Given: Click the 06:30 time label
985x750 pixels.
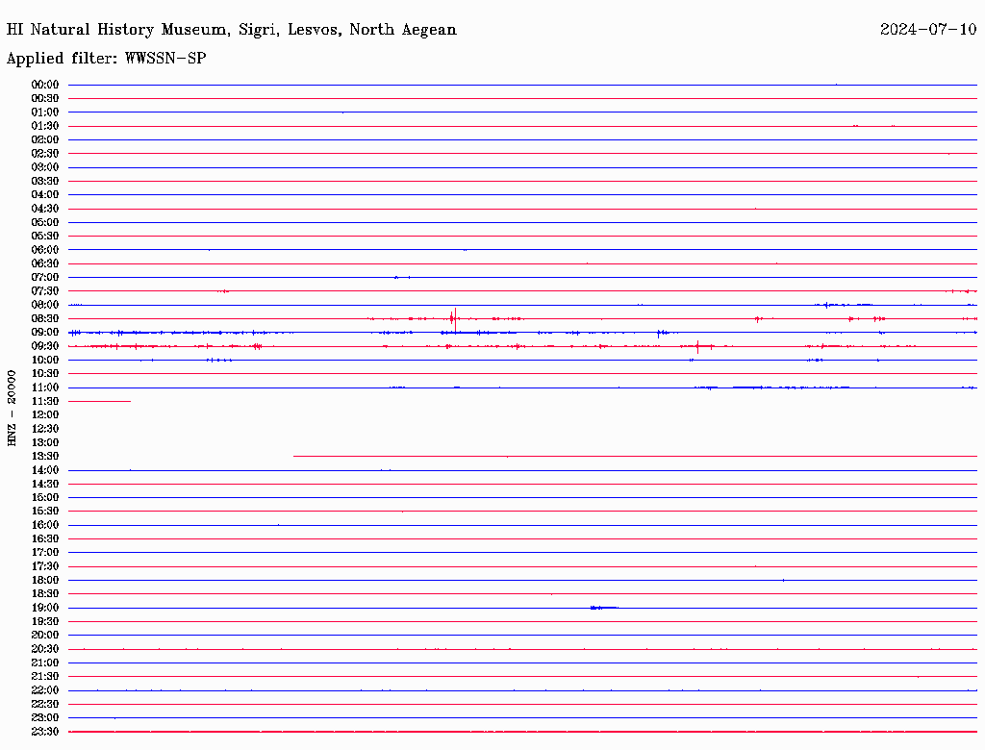Looking at the screenshot, I should coord(45,263).
